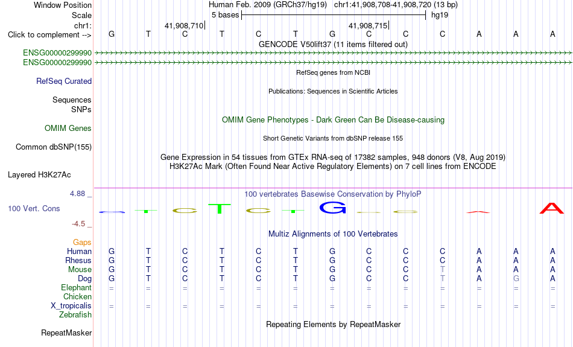Click the large red A in PhyloP logo
Viewport: 573px width, 347px height.
(552, 208)
